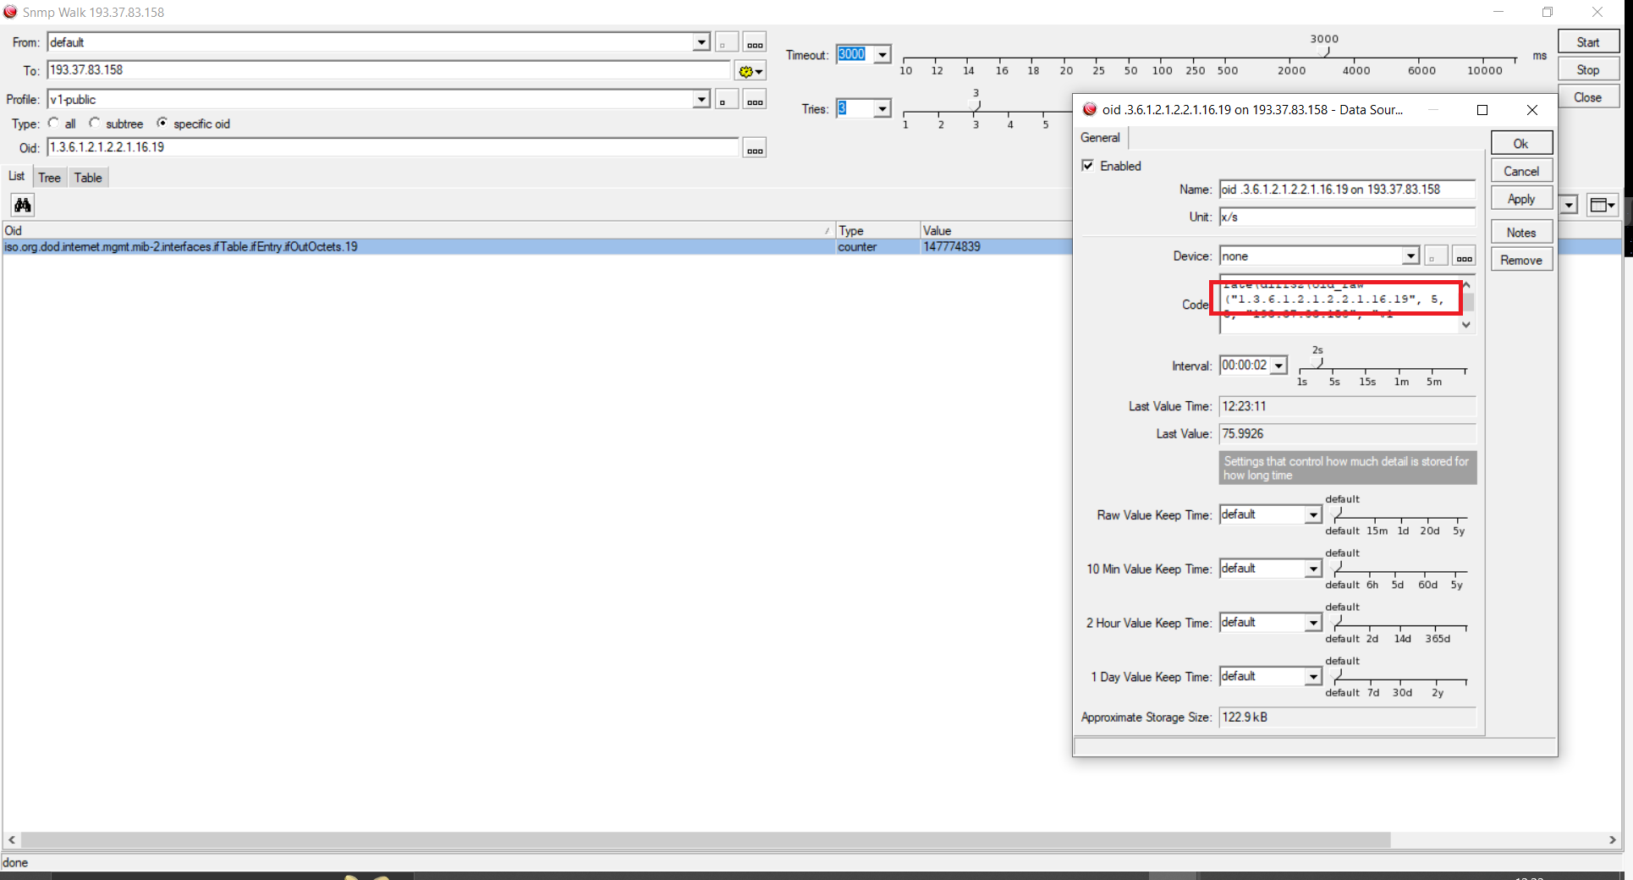The width and height of the screenshot is (1633, 880).
Task: Open the Interval dropdown arrow
Action: (1278, 366)
